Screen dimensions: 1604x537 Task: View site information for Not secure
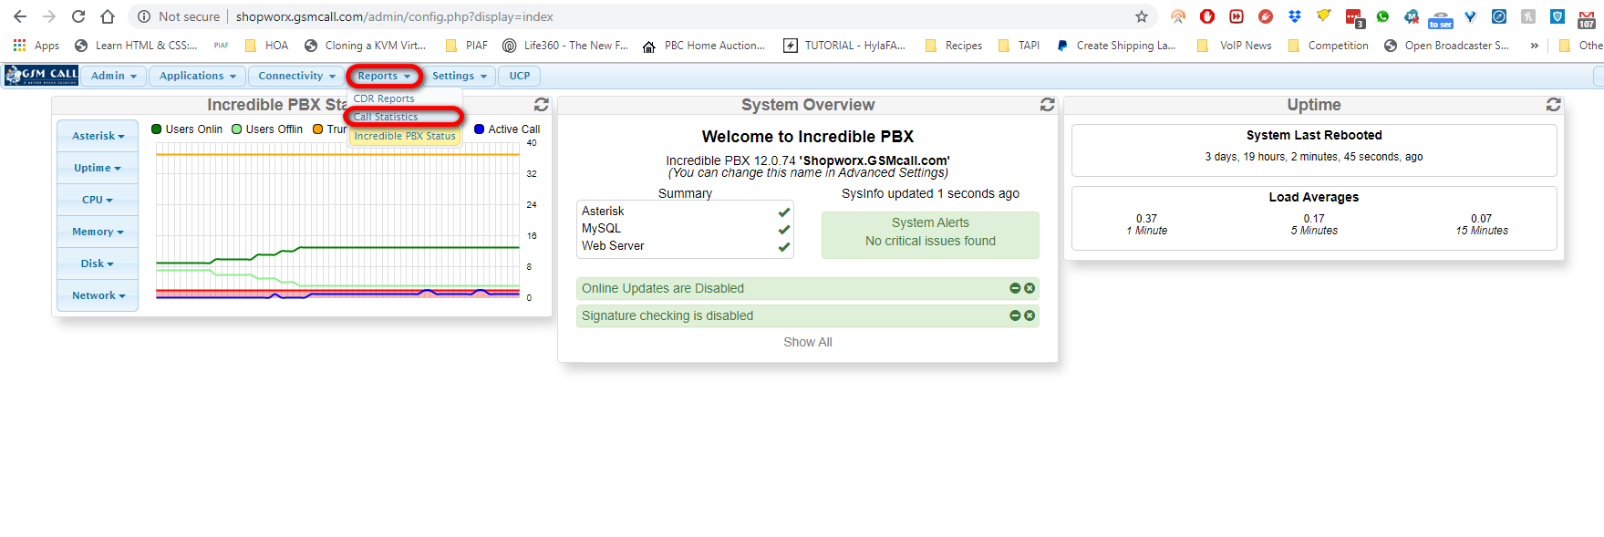click(x=180, y=16)
